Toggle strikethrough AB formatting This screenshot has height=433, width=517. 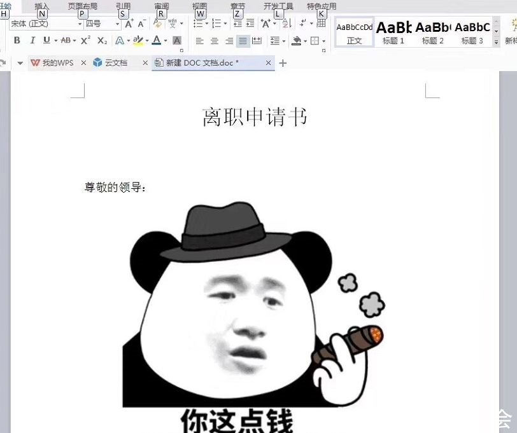[66, 41]
